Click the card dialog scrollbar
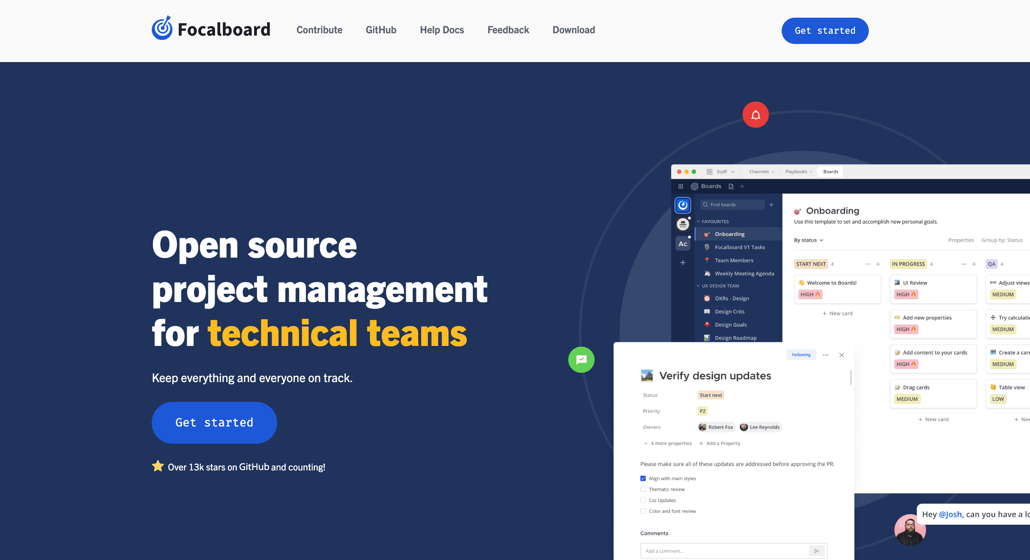The width and height of the screenshot is (1030, 560). click(851, 378)
